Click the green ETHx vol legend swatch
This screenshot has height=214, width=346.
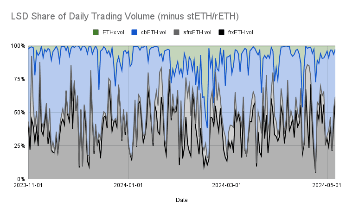click(x=96, y=32)
